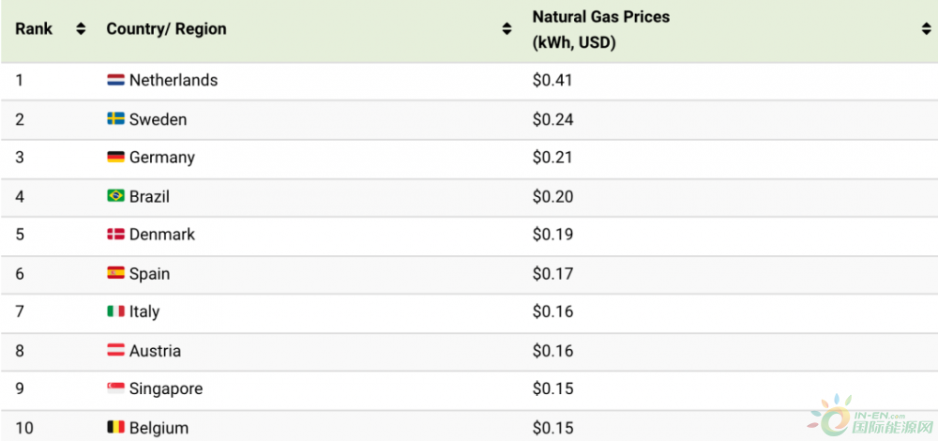The width and height of the screenshot is (938, 441).
Task: Click the Brazil flag icon
Action: coord(115,196)
